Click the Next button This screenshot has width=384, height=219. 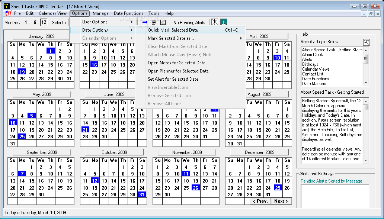281,201
